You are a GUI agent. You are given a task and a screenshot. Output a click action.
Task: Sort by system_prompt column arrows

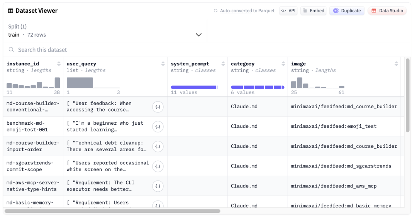click(223, 64)
